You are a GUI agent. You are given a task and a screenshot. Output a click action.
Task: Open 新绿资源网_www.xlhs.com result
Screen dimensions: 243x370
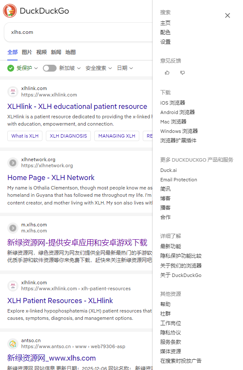click(51, 358)
